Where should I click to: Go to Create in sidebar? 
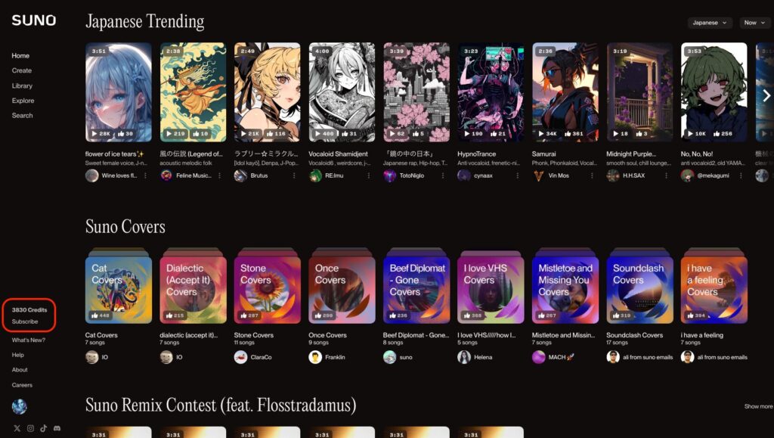coord(22,70)
